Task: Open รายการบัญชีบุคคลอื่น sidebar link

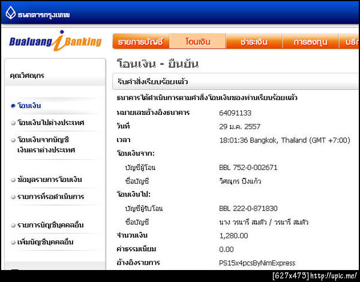Action: 50,225
